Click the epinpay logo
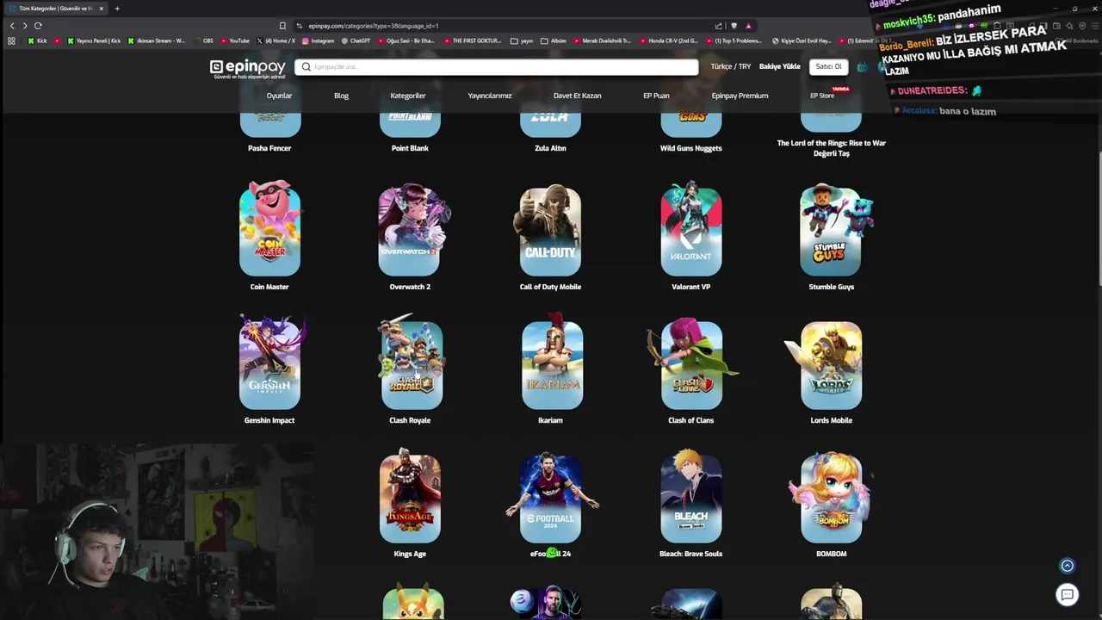Screen dimensions: 1102x620 tap(247, 68)
